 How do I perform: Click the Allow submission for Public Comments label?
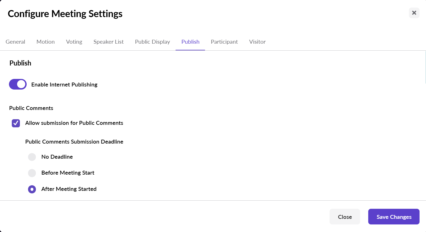coord(74,123)
